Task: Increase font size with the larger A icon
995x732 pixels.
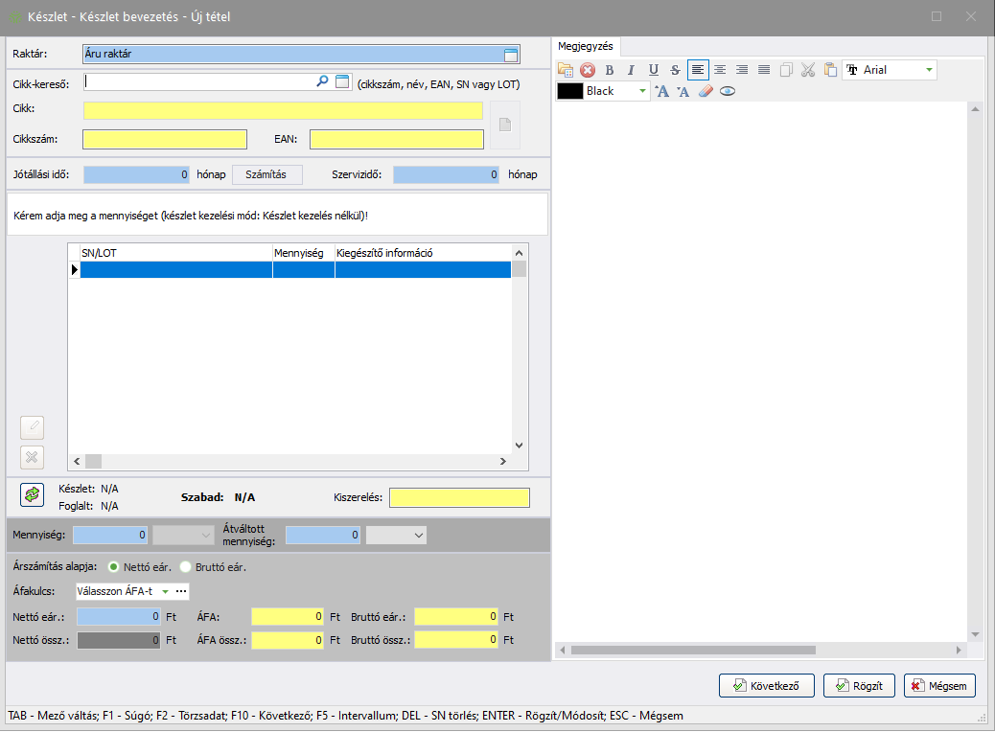Action: click(x=661, y=92)
